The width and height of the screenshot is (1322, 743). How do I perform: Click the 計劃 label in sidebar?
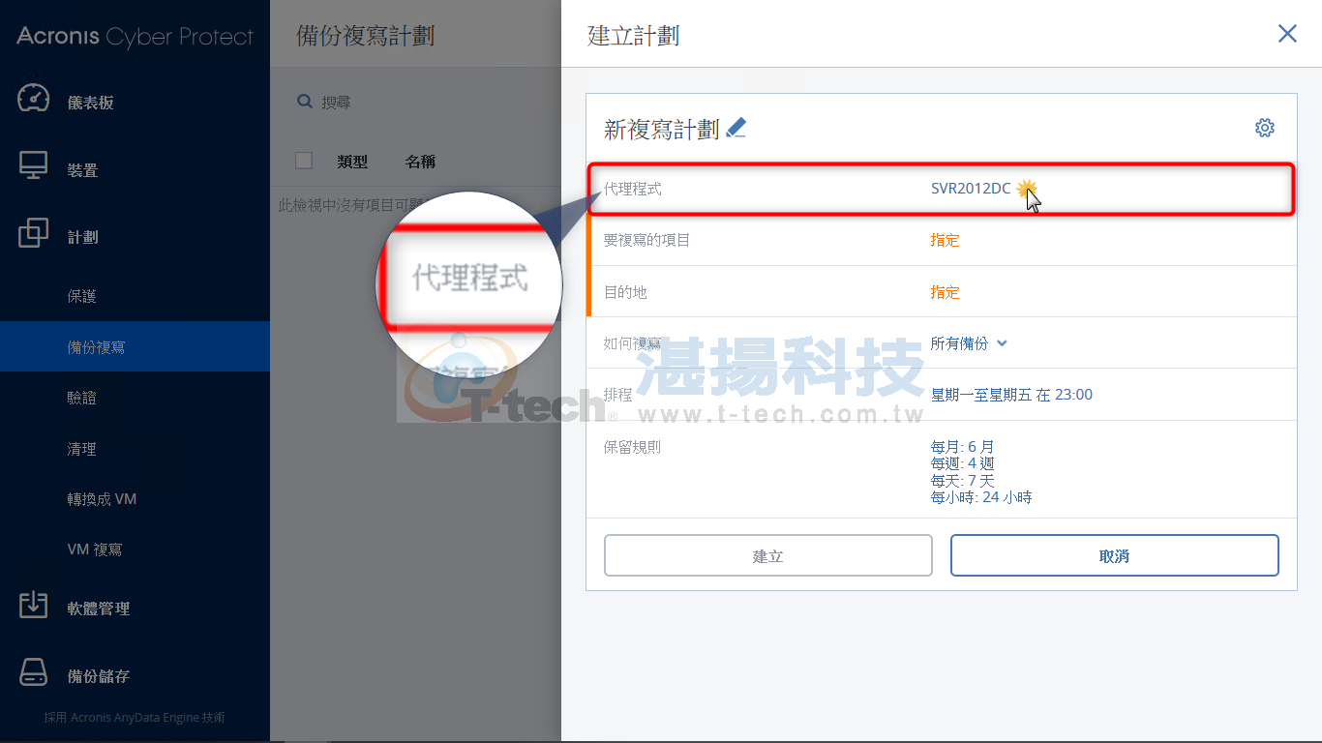click(82, 237)
